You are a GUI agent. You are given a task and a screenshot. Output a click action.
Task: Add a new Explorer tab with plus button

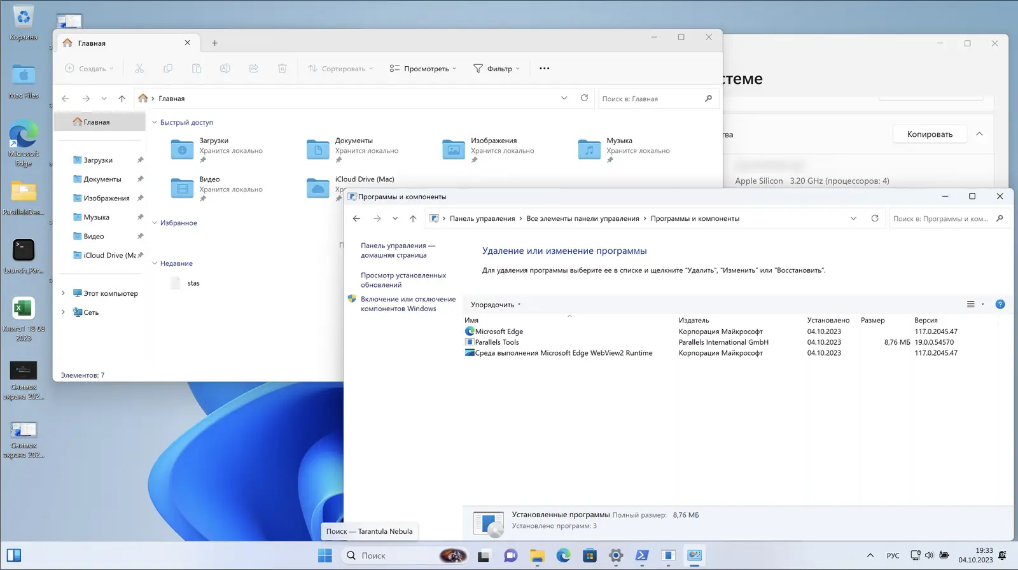(x=215, y=43)
